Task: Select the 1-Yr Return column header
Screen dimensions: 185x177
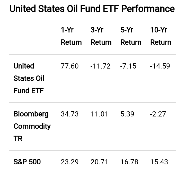Action: click(71, 36)
